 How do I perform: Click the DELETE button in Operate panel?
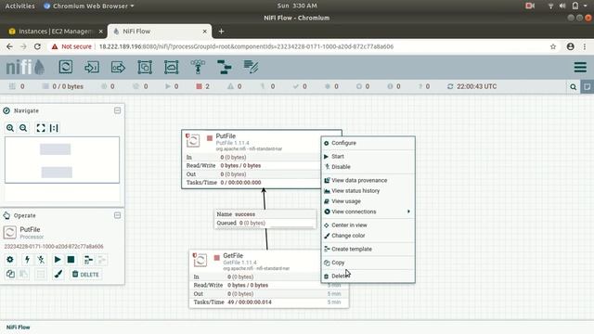tap(85, 275)
